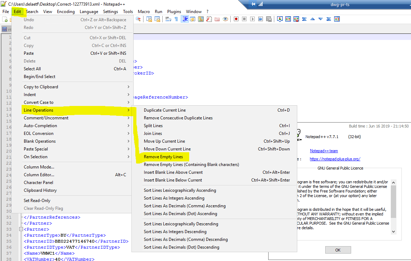Click Save recorded macro icon

[269, 19]
